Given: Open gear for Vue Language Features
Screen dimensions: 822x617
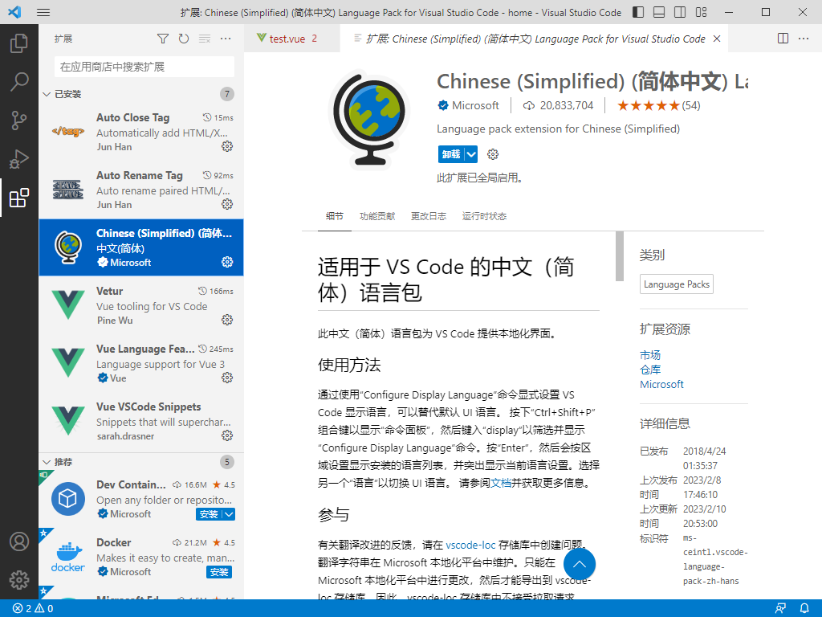Looking at the screenshot, I should pos(227,378).
